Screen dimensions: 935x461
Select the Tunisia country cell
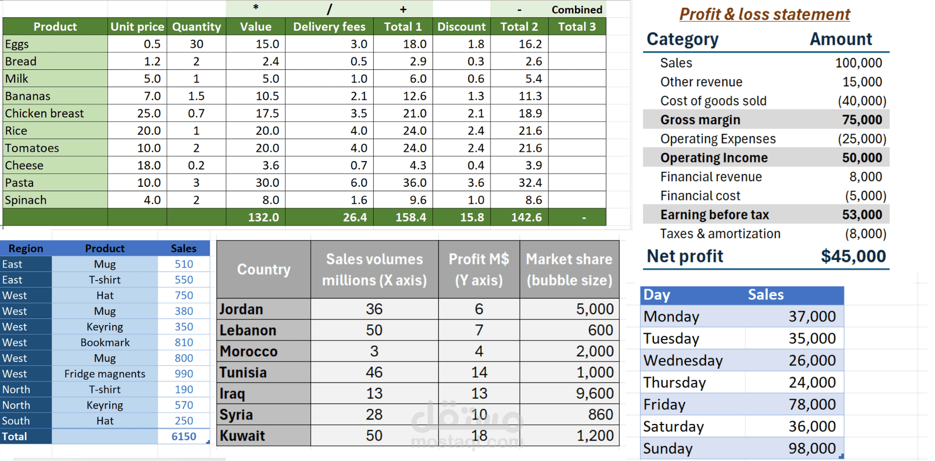coord(264,373)
